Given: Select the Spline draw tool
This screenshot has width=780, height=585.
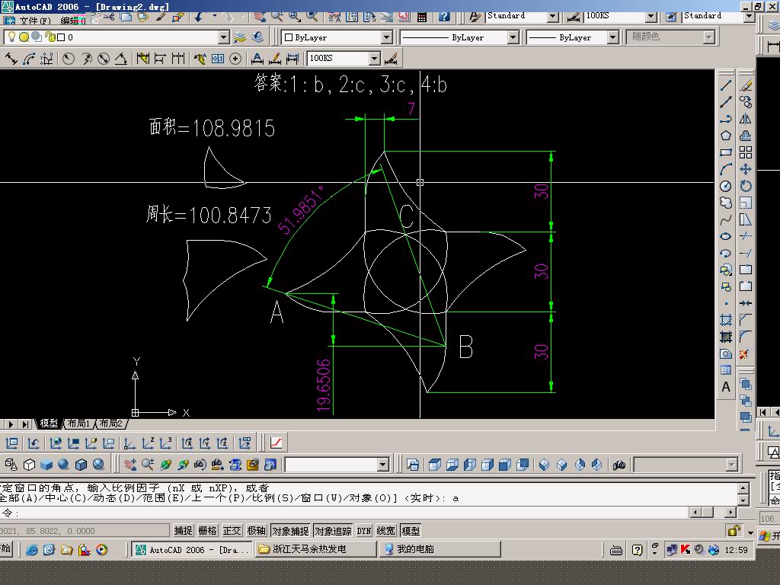Looking at the screenshot, I should click(x=726, y=220).
